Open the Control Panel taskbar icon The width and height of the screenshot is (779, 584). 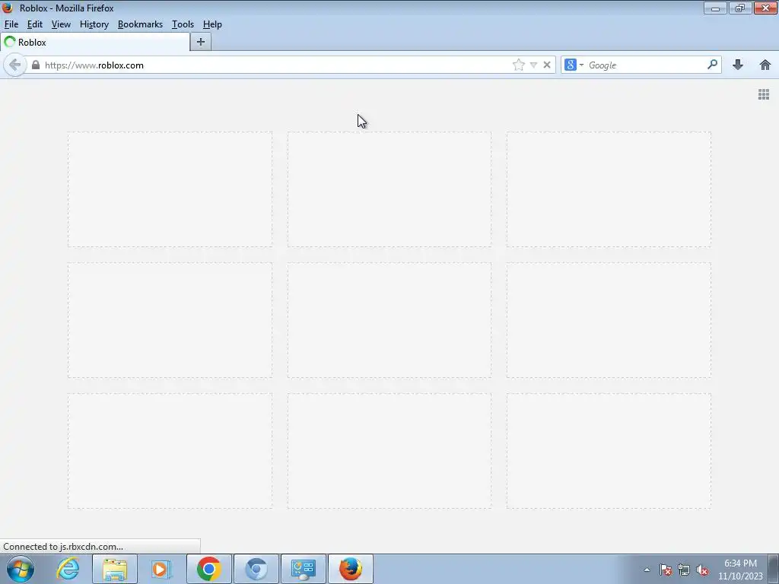[304, 569]
